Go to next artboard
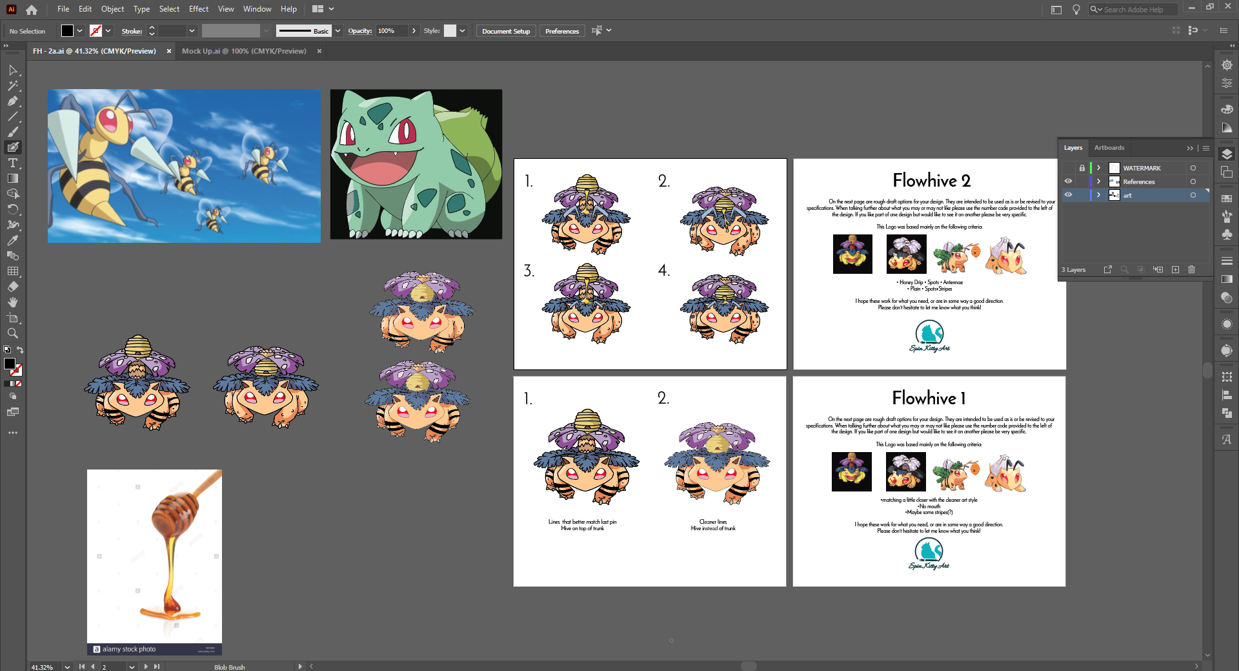This screenshot has height=671, width=1239. (146, 666)
